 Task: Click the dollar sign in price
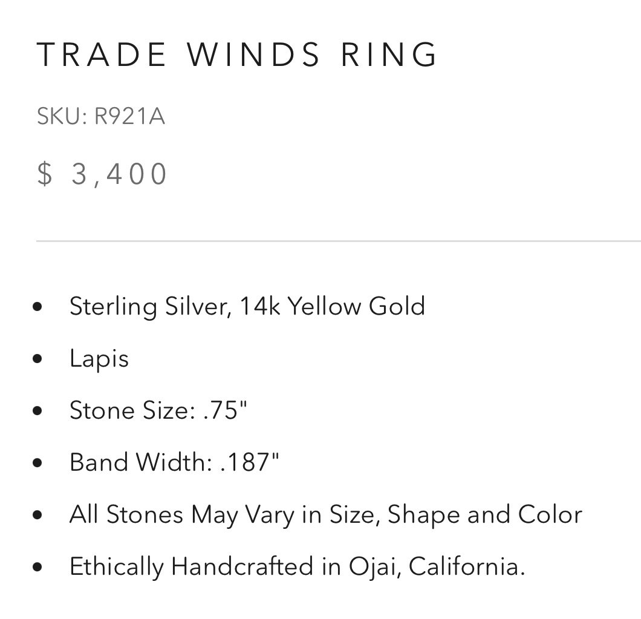45,174
